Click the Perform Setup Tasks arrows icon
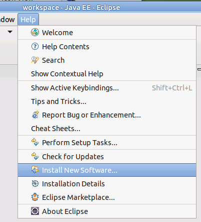This screenshot has height=222, width=201. (x=35, y=142)
